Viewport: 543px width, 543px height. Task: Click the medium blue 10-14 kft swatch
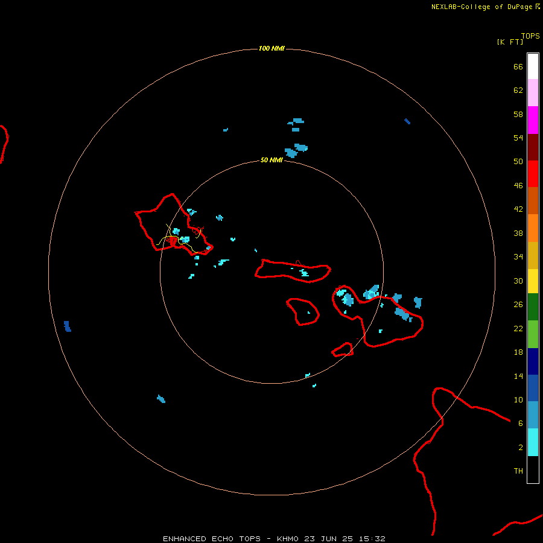click(x=533, y=388)
